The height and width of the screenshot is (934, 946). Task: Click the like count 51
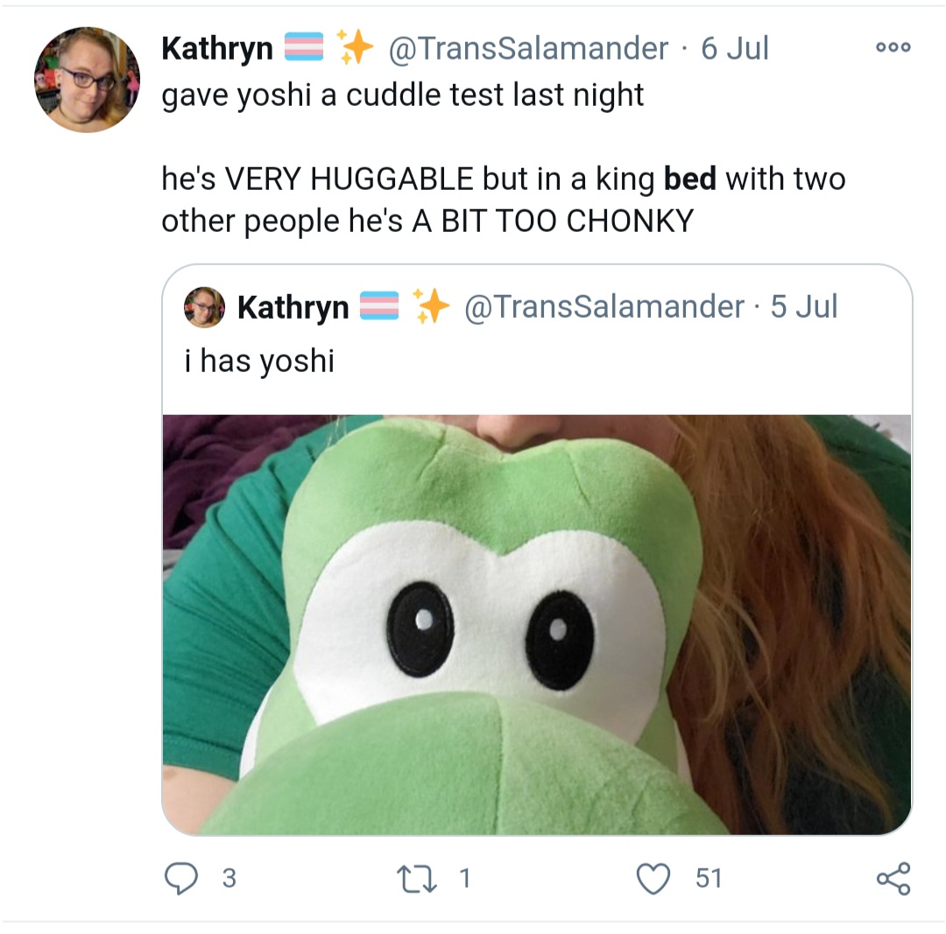[x=709, y=879]
